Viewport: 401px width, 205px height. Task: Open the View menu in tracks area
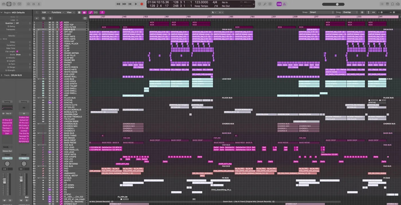click(x=70, y=12)
